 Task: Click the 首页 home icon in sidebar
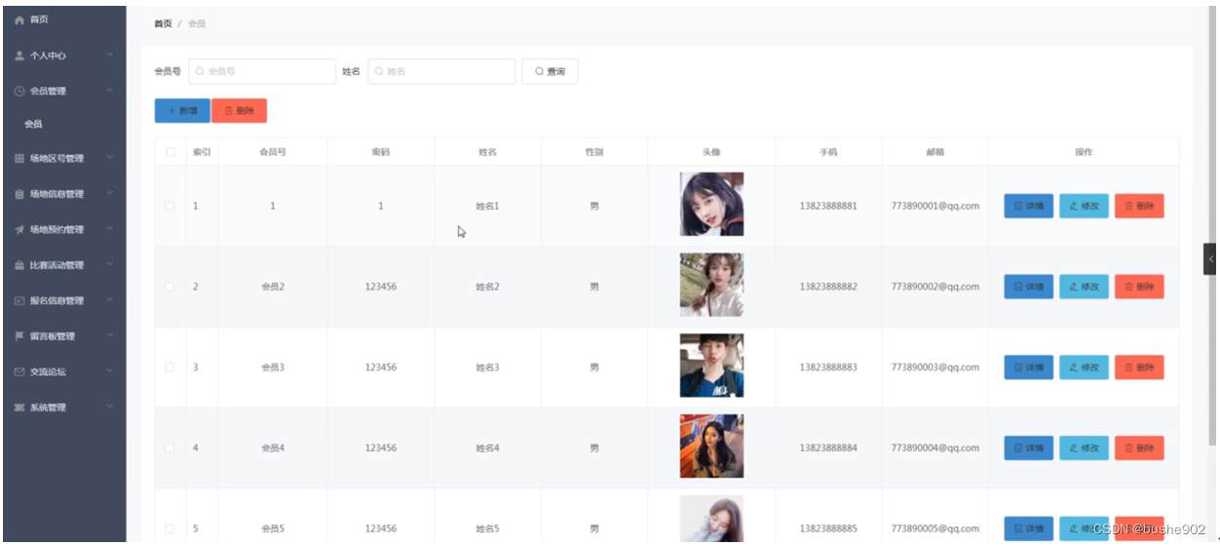[19, 19]
